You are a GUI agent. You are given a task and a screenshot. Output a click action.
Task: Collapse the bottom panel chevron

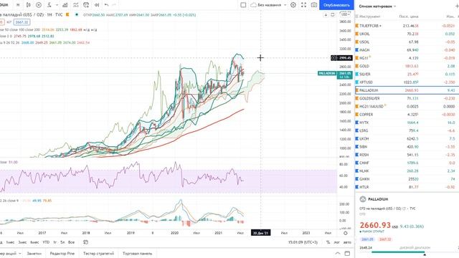pos(338,253)
